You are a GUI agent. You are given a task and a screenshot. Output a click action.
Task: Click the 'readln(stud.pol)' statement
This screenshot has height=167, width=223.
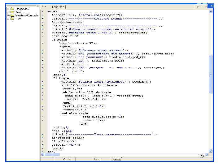[x=108, y=61]
